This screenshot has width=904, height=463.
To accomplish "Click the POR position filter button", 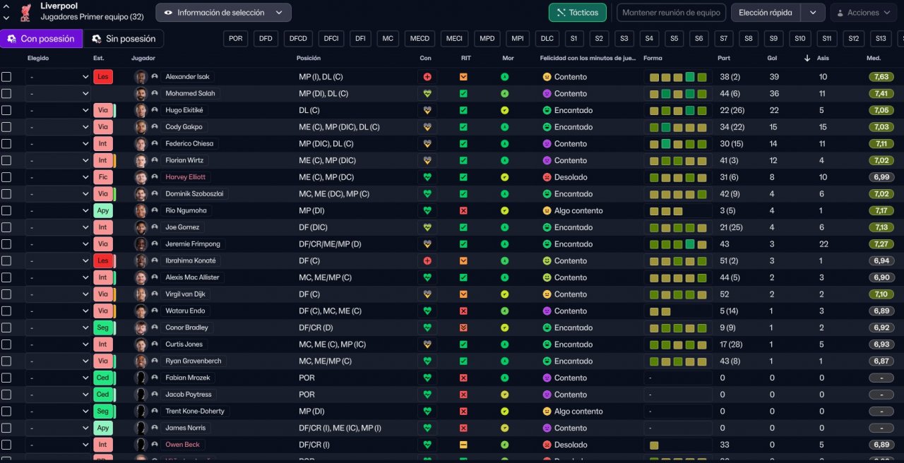I will (x=236, y=39).
